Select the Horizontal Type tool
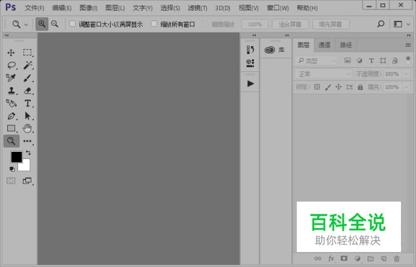Screen dimensions: 416x267 point(28,103)
